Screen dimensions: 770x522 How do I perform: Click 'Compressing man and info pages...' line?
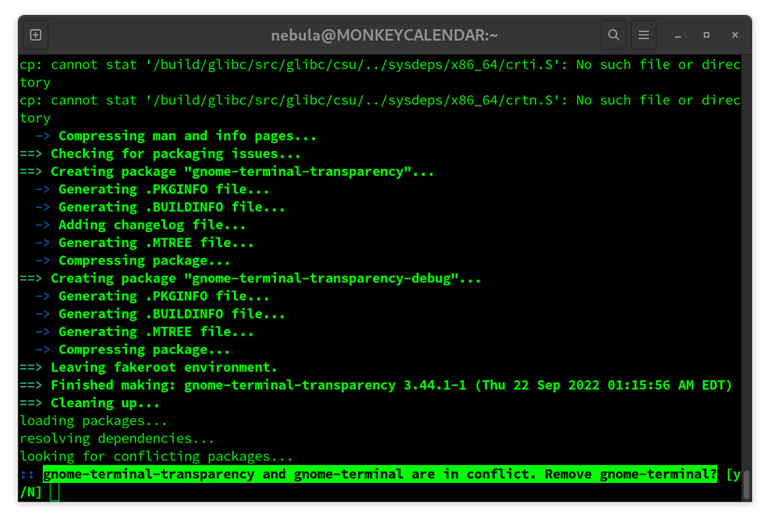tap(176, 136)
